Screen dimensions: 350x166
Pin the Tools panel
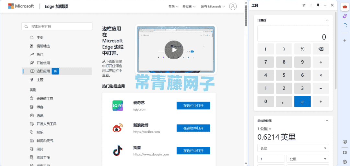(x=318, y=5)
